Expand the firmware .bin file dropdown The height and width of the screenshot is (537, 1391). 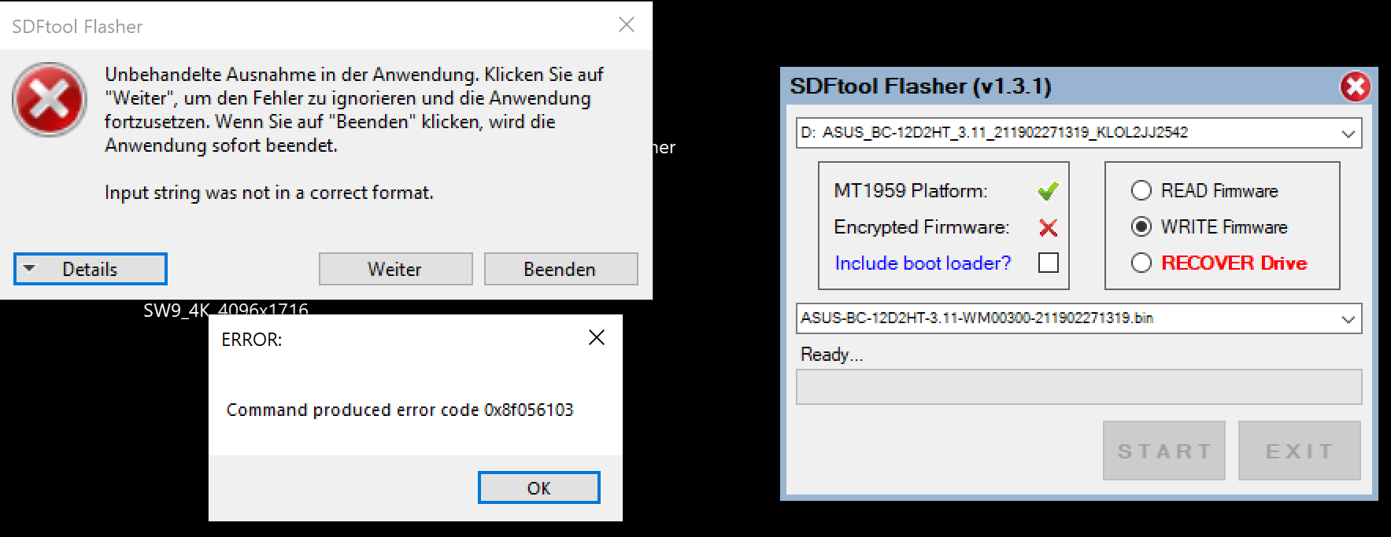[x=1348, y=318]
